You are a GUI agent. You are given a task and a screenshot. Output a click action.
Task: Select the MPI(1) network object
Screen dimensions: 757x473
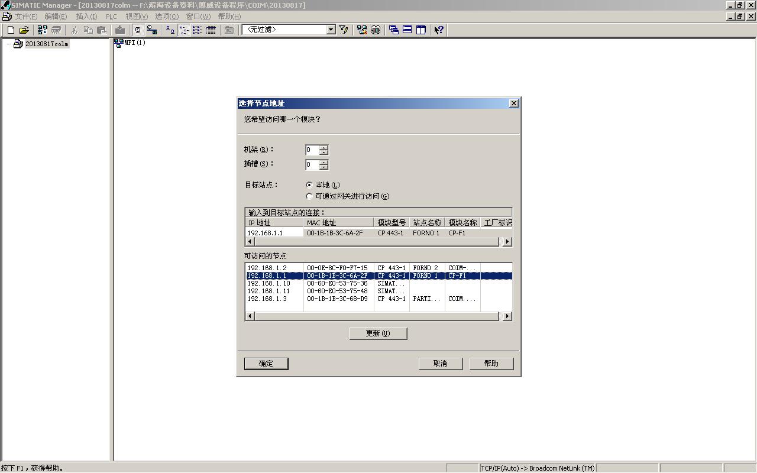[130, 43]
